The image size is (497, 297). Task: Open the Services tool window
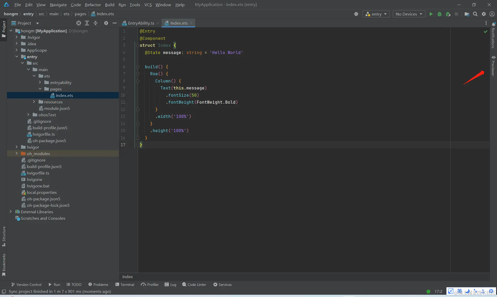[x=222, y=285]
